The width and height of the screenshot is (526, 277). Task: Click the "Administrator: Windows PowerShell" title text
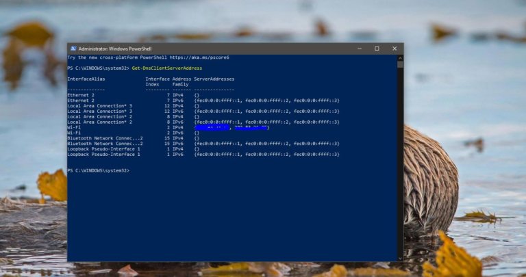(115, 49)
